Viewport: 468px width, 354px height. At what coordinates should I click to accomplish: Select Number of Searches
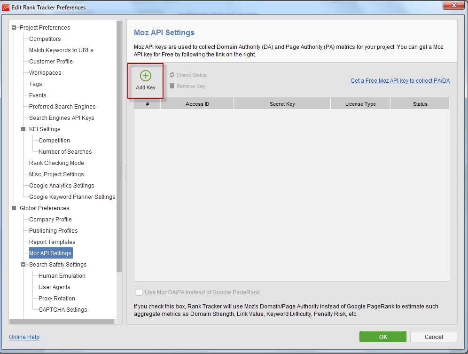[65, 152]
